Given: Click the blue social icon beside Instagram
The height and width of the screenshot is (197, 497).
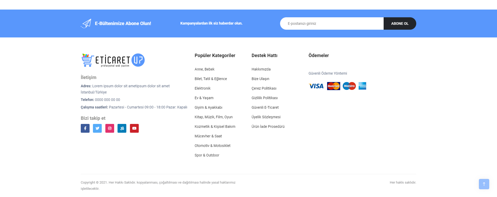Looking at the screenshot, I should [x=122, y=128].
